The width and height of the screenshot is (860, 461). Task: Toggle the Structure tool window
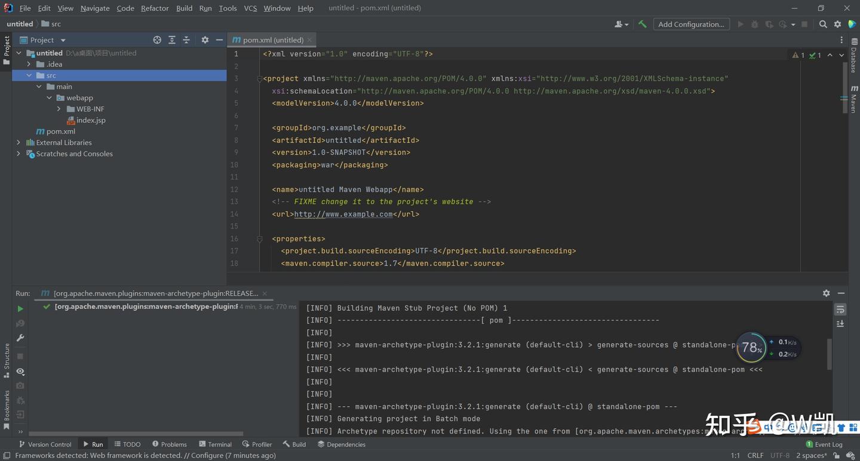pos(7,360)
